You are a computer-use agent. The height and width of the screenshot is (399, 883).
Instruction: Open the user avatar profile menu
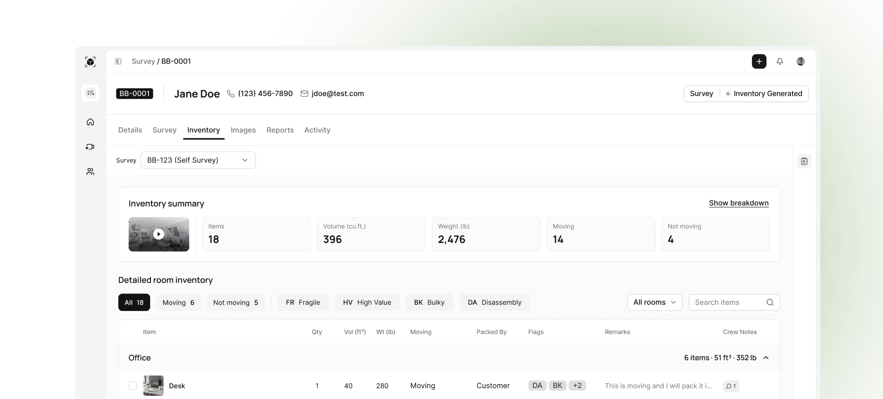click(x=801, y=61)
